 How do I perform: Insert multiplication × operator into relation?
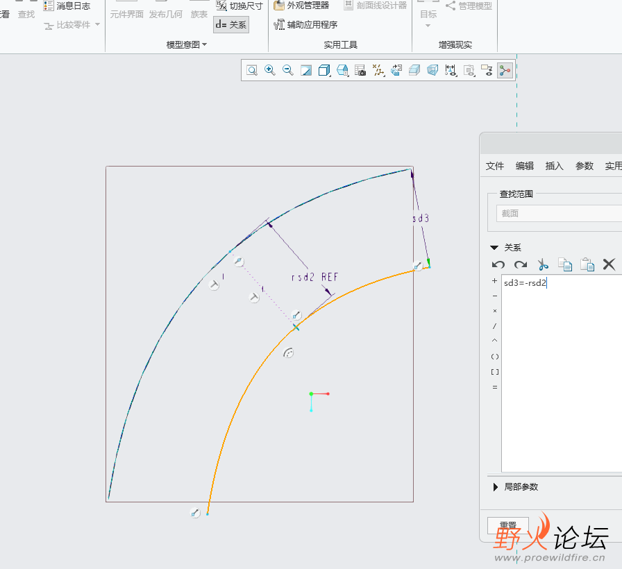[494, 311]
